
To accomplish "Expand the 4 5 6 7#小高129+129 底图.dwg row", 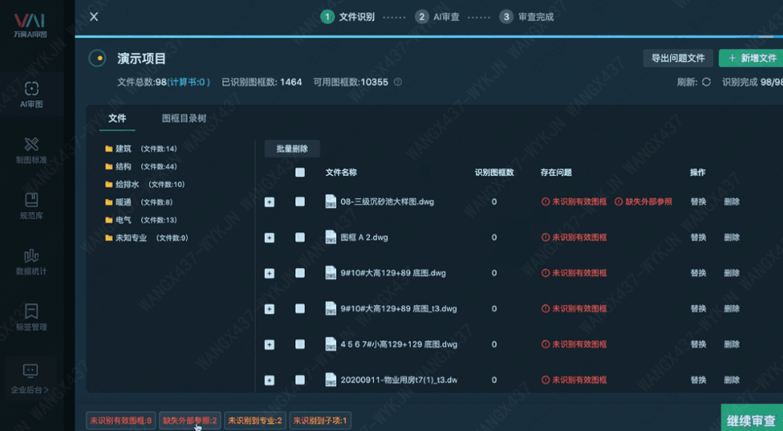I will (269, 344).
